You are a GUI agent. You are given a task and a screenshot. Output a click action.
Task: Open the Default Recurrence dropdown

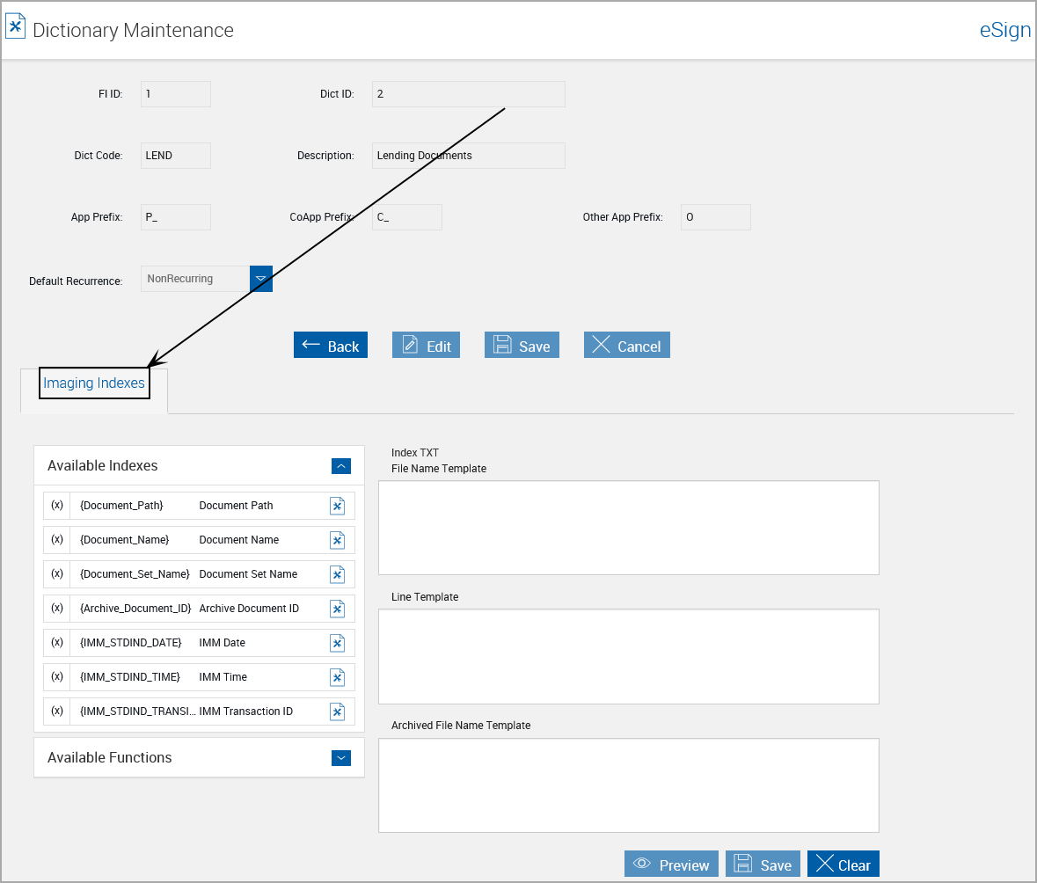260,279
